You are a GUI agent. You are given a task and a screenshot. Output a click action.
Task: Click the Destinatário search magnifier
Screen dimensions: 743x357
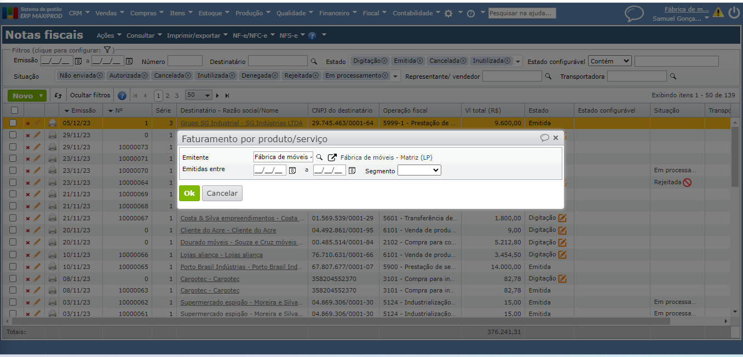click(314, 61)
